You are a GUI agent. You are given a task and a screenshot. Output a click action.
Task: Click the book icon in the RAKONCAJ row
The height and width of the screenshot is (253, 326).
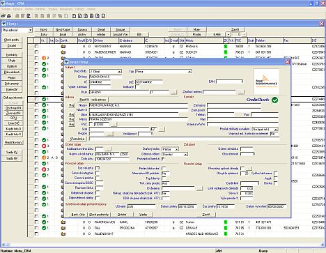[x=63, y=222]
